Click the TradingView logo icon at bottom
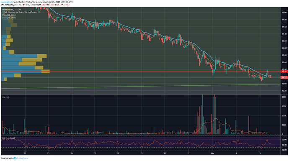The height and width of the screenshot is (161, 289). click(x=15, y=158)
